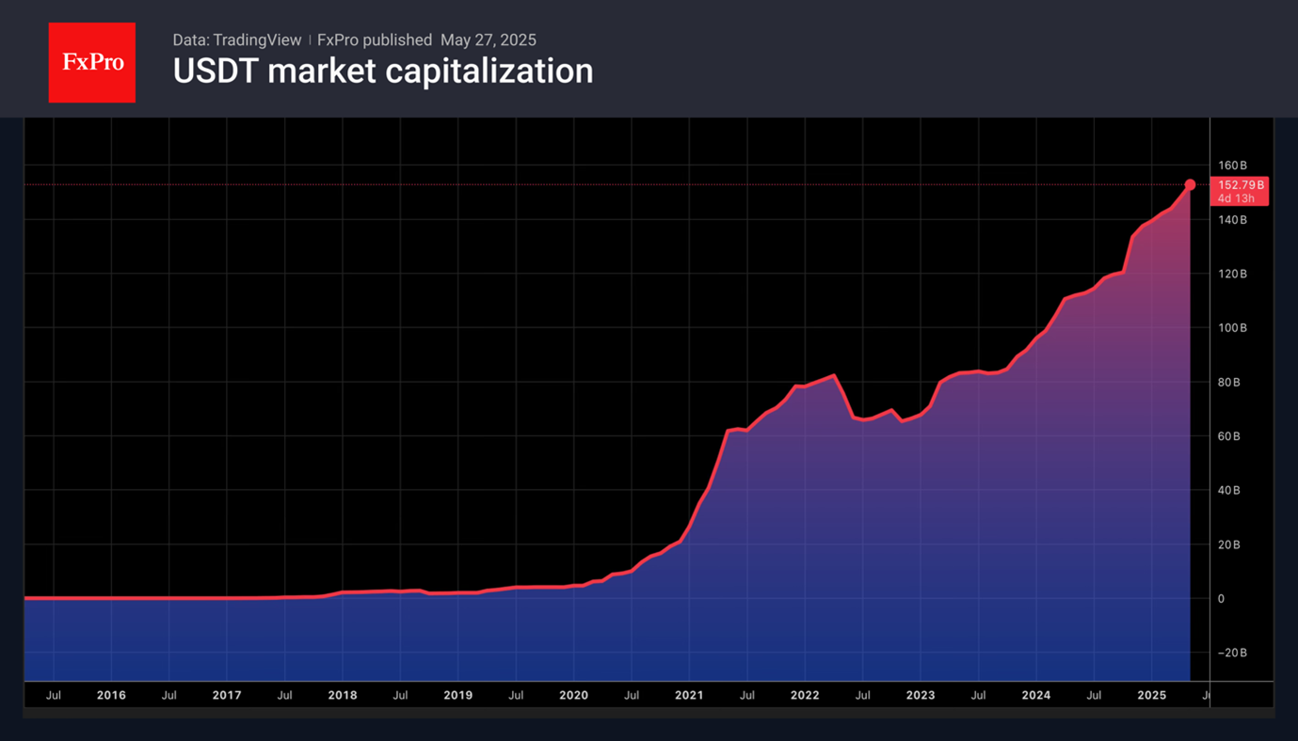Select the 2025 label on the time axis

pyautogui.click(x=1152, y=696)
